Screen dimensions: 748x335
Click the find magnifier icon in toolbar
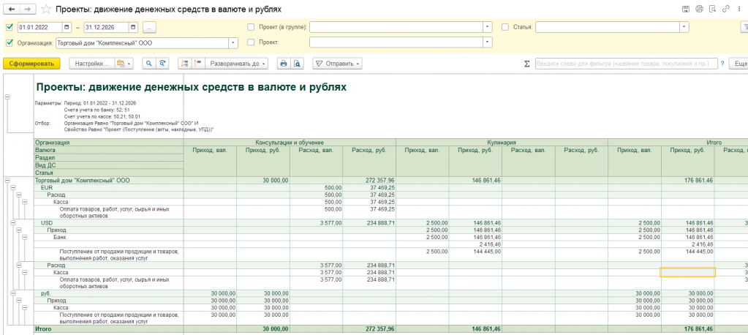point(149,63)
